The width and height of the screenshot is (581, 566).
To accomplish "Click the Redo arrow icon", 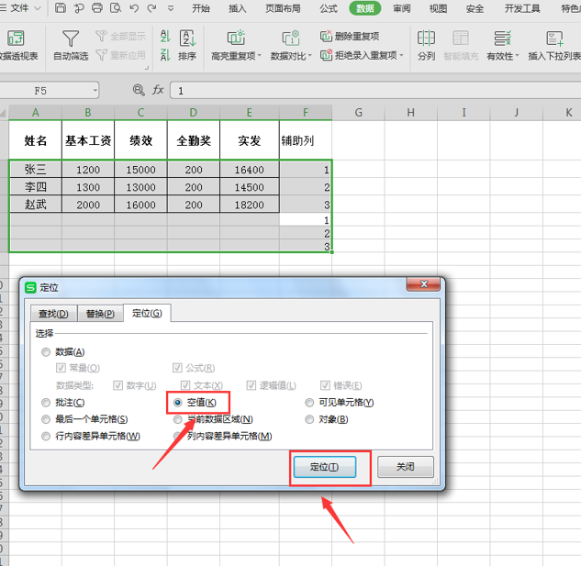I will (x=151, y=7).
